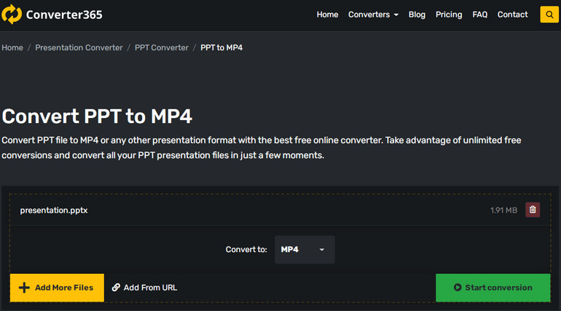Start conversion with the green button
Viewport: 561px width, 311px height.
(x=493, y=288)
